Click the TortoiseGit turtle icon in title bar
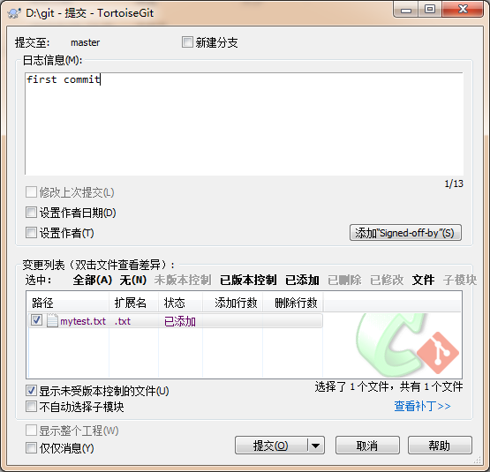 coord(14,13)
